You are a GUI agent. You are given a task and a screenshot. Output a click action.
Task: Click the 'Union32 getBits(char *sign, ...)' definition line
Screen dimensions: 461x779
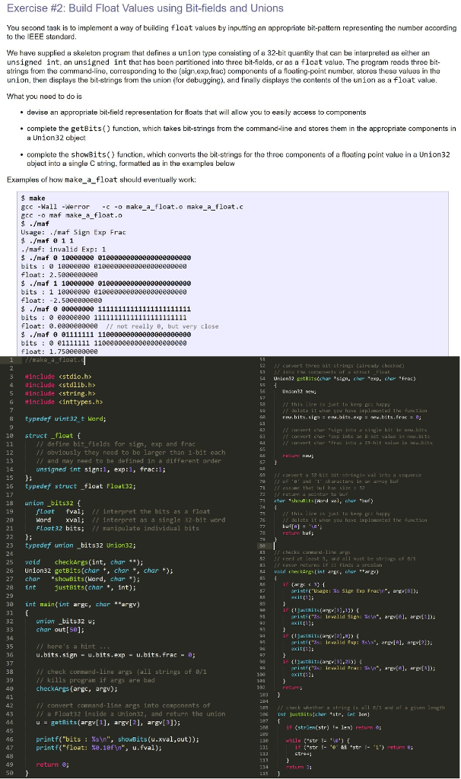click(345, 379)
